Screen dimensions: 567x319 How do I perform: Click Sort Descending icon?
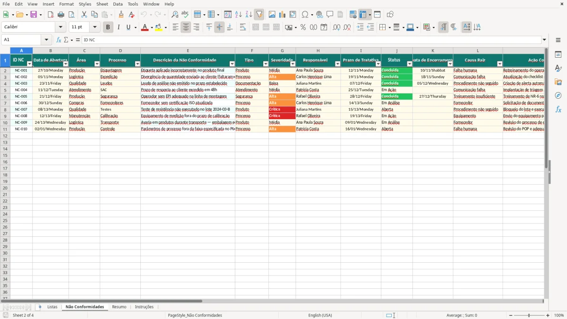coord(249,15)
